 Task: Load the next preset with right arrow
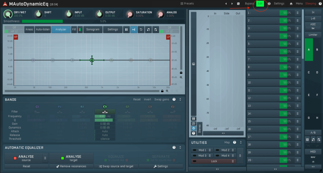[x=232, y=4]
